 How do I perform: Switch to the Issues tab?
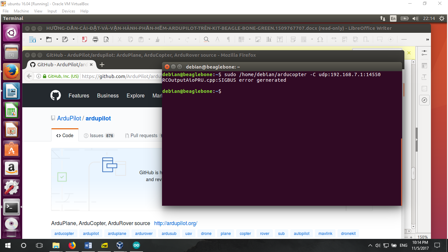tap(98, 136)
